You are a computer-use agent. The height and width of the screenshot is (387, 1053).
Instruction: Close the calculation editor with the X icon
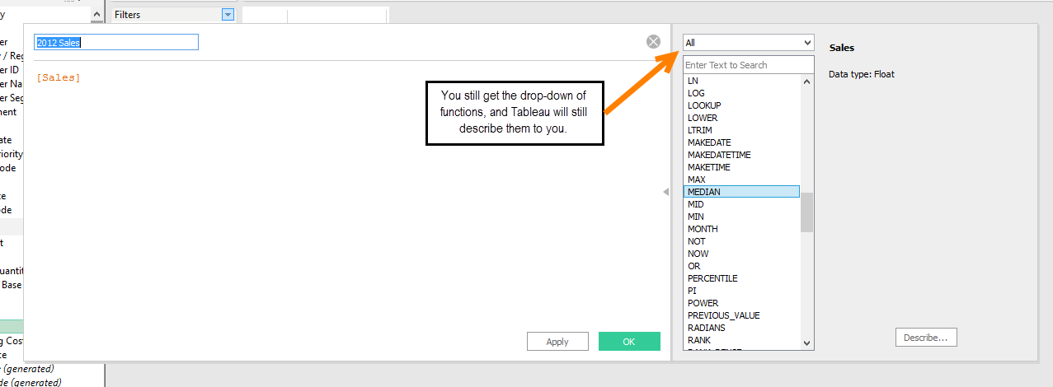653,42
